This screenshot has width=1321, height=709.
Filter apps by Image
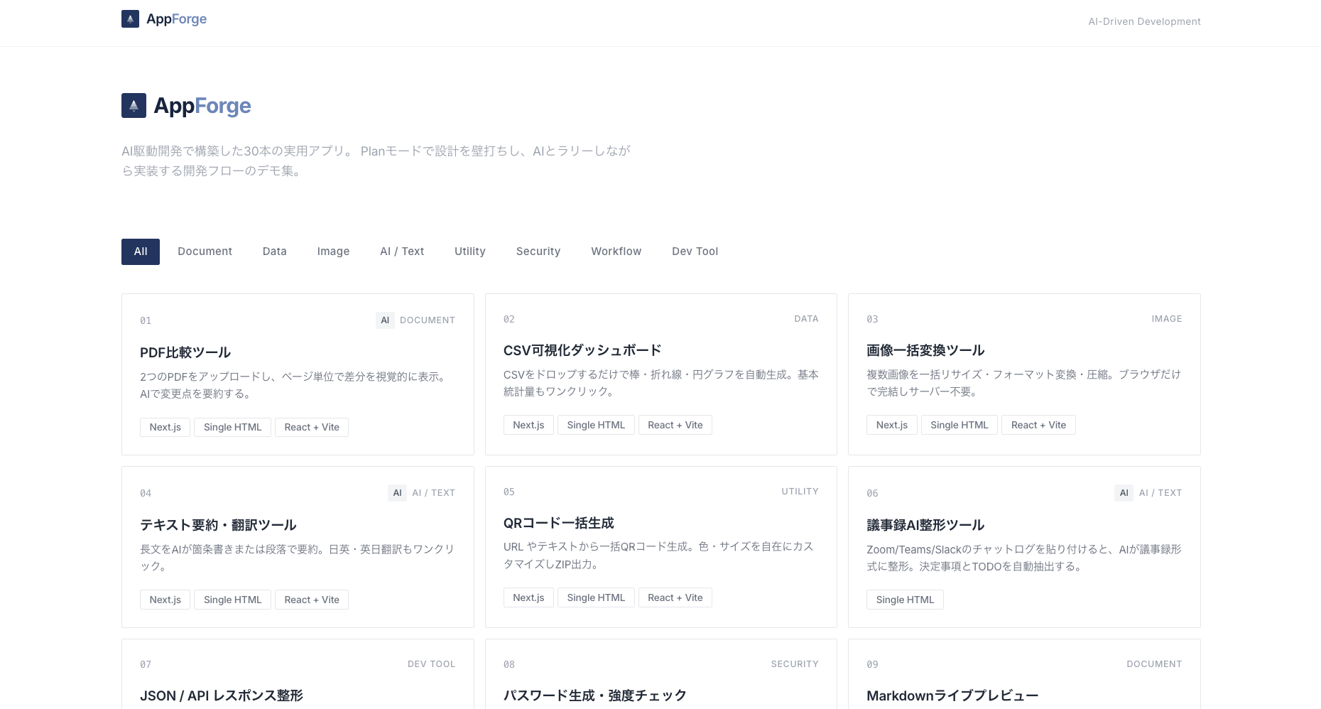click(x=333, y=251)
